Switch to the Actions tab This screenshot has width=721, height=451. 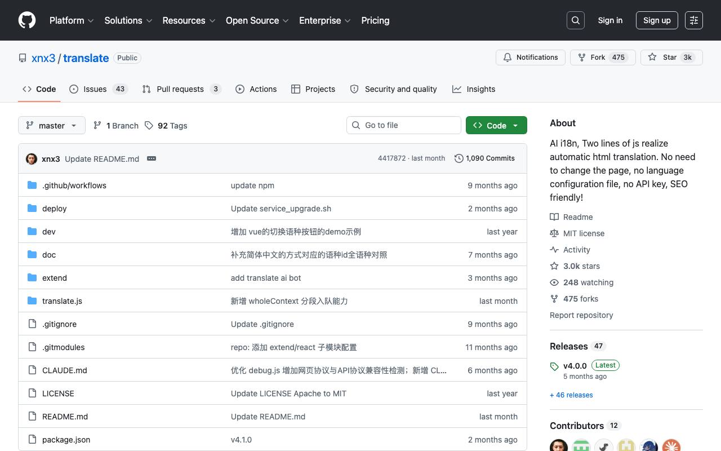tap(256, 89)
